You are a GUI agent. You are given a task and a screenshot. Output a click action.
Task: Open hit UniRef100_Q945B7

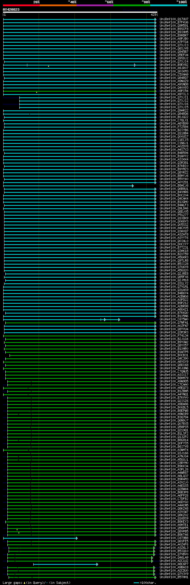[x=174, y=52]
